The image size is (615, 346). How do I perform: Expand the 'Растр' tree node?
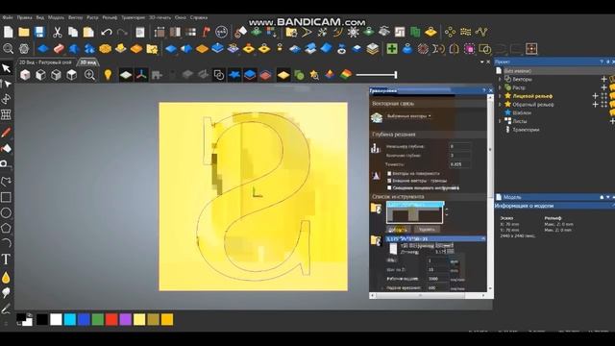coord(500,87)
